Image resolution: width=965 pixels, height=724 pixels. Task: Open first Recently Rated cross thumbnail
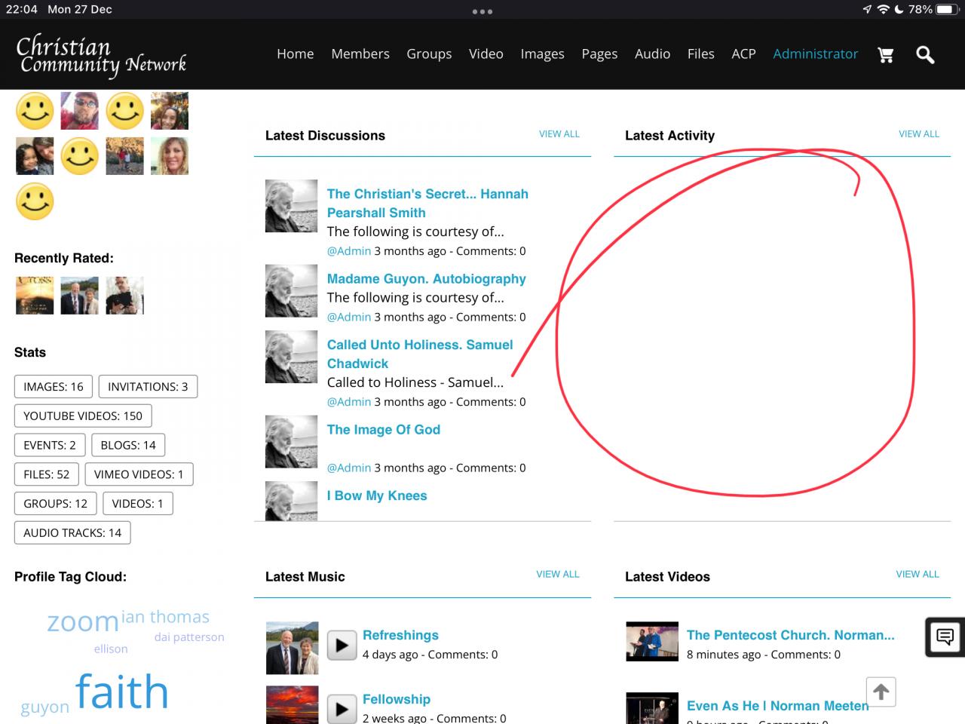click(35, 295)
